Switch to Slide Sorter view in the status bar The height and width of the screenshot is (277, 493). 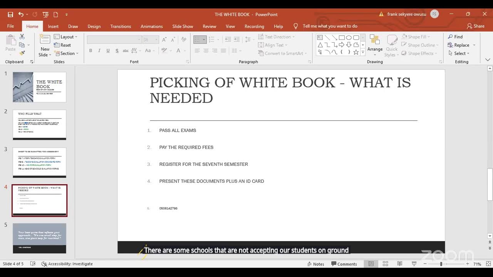coord(385,264)
